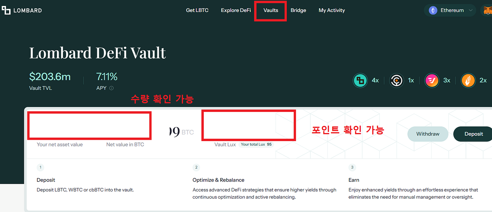Click the orange corn 2x multiplier icon
Screen dimensions: 492x212
[468, 80]
